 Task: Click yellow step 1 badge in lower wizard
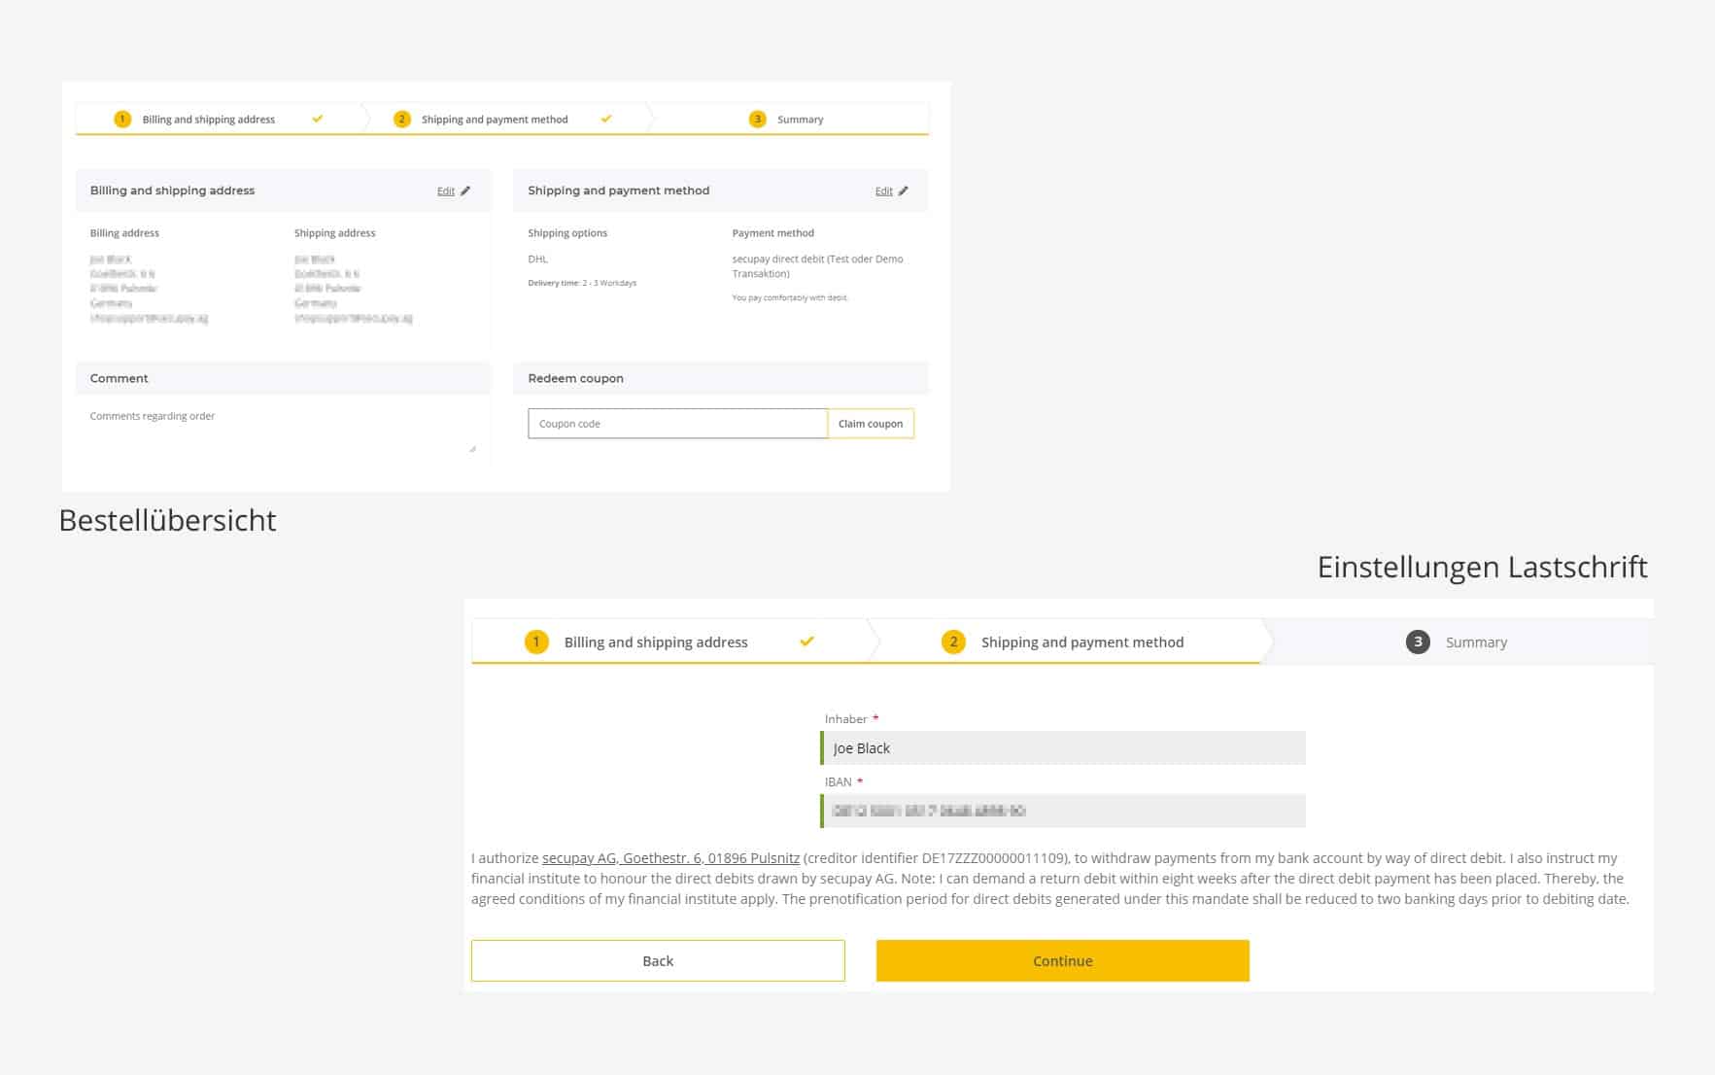tap(536, 642)
